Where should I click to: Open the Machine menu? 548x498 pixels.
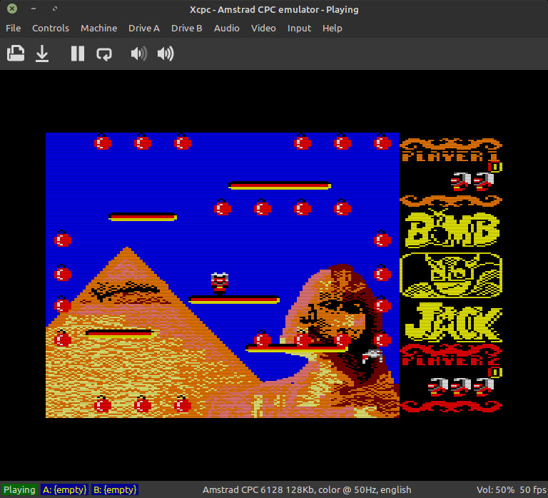point(99,28)
